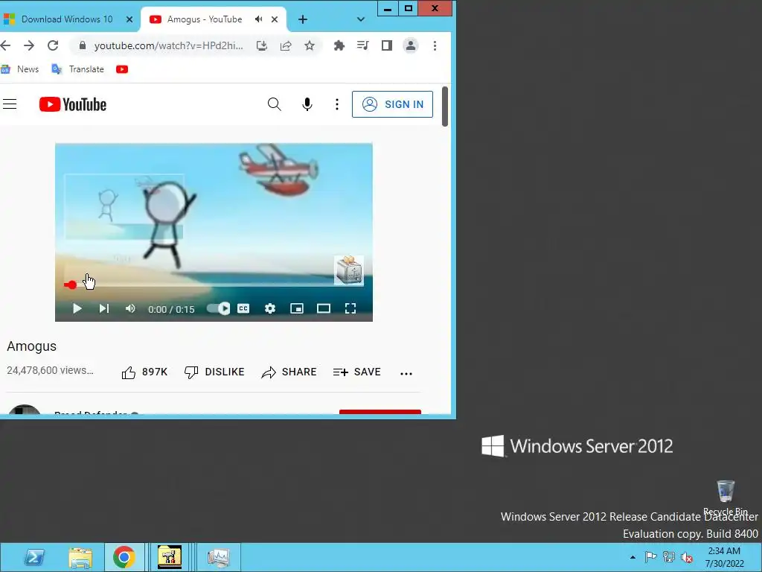Click the SIGN IN button
Screen dimensions: 762x572
pos(392,104)
